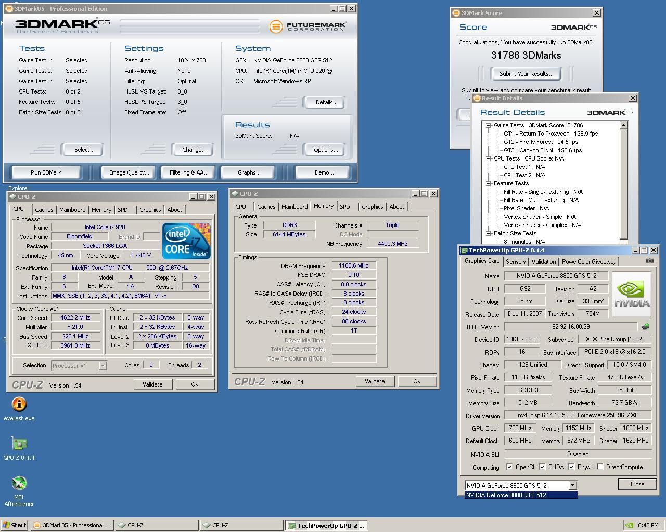Switch to Caches tab in left CPU-Z
666x532 pixels.
(44, 210)
